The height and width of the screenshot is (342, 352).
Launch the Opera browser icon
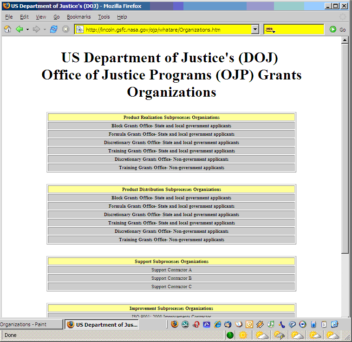[196, 324]
